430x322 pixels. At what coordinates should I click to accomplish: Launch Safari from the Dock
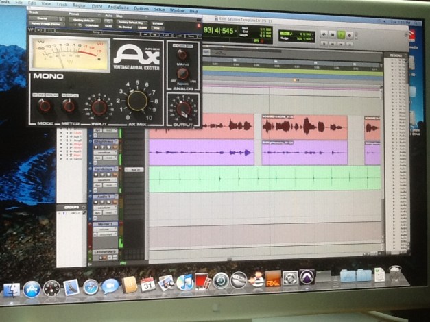91,287
